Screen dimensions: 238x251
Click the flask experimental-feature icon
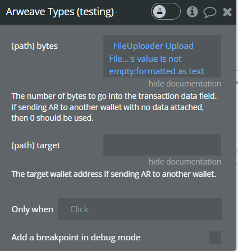coord(159,11)
